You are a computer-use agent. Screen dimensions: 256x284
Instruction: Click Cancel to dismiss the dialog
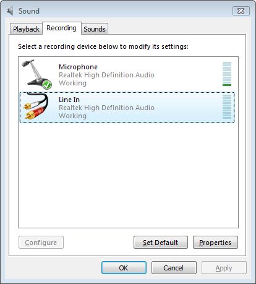click(174, 268)
